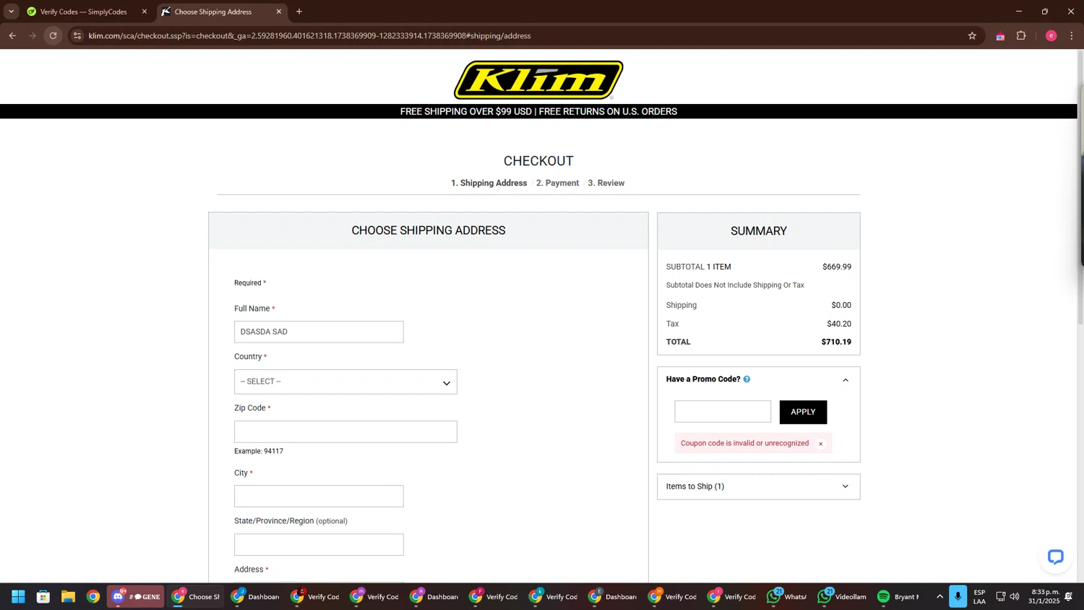Open Chrome's three-dot menu

point(1071,35)
